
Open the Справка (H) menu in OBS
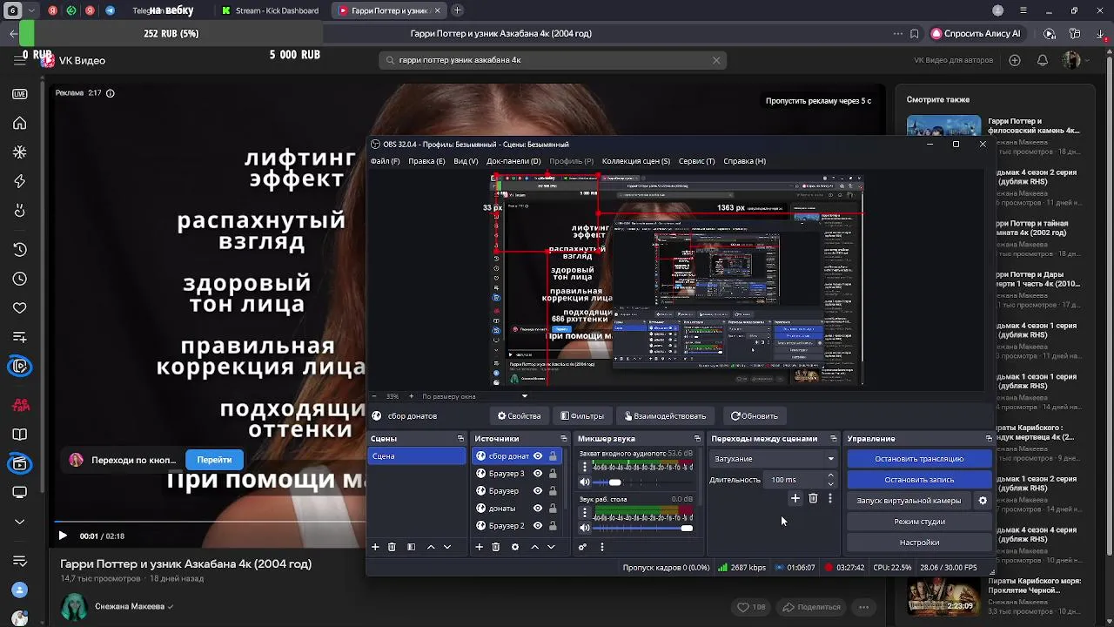(x=745, y=161)
